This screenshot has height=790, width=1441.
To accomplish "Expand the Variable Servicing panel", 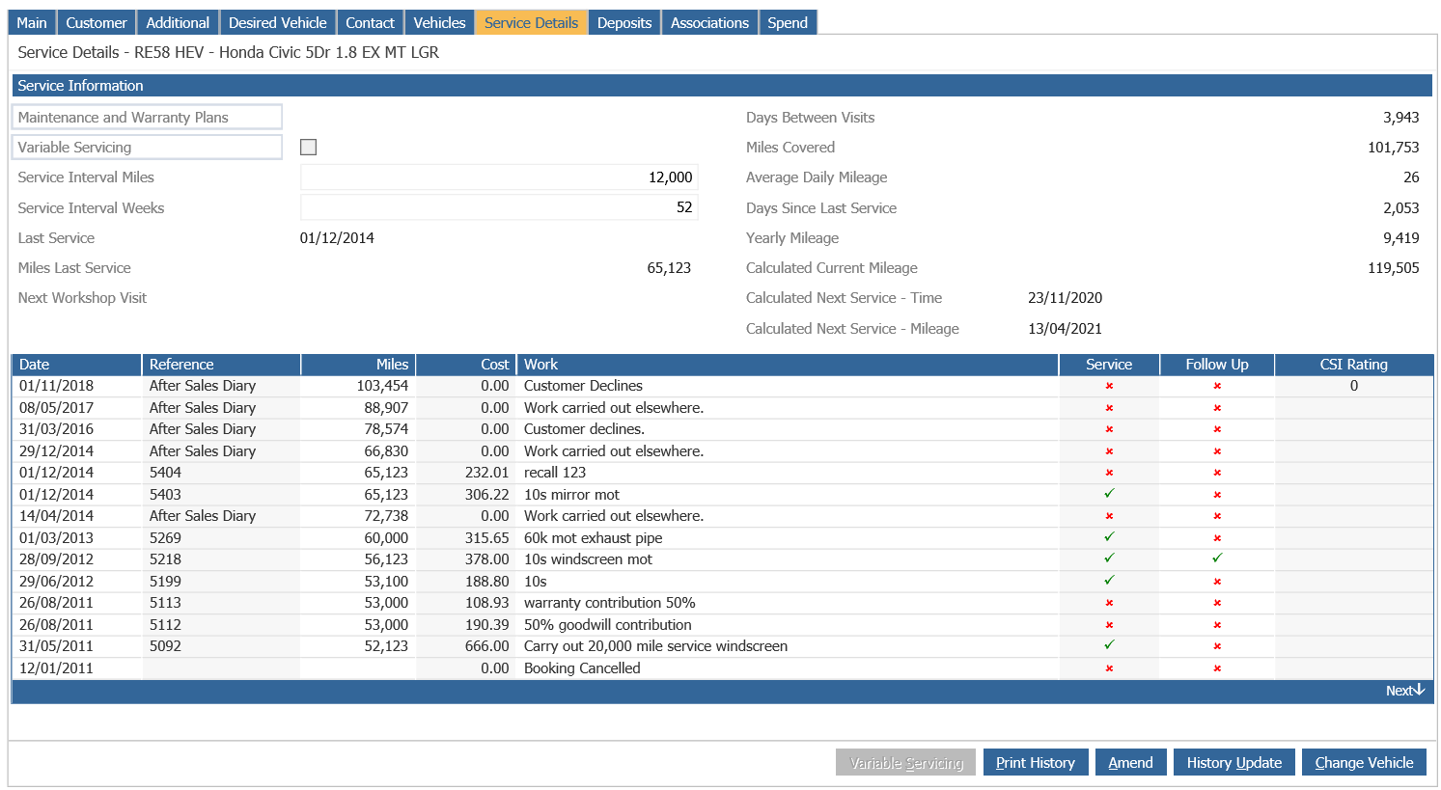I will click(147, 147).
